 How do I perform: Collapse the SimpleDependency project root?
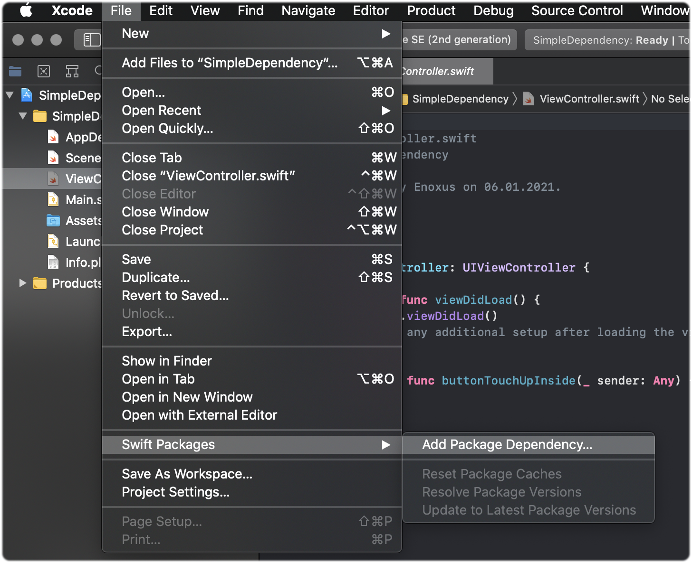pos(10,95)
